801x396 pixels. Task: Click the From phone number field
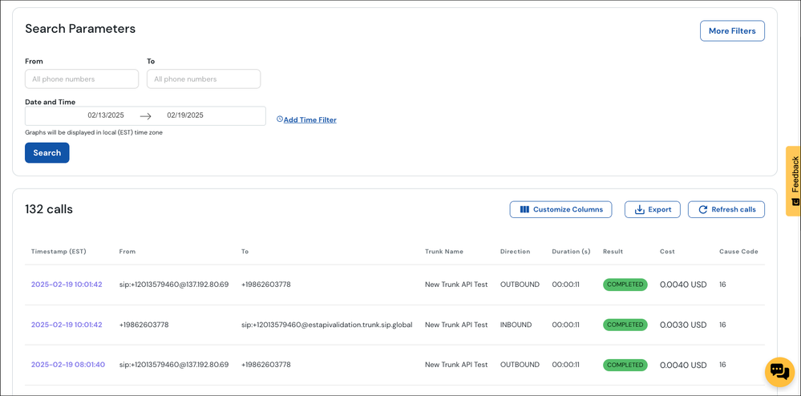[82, 79]
